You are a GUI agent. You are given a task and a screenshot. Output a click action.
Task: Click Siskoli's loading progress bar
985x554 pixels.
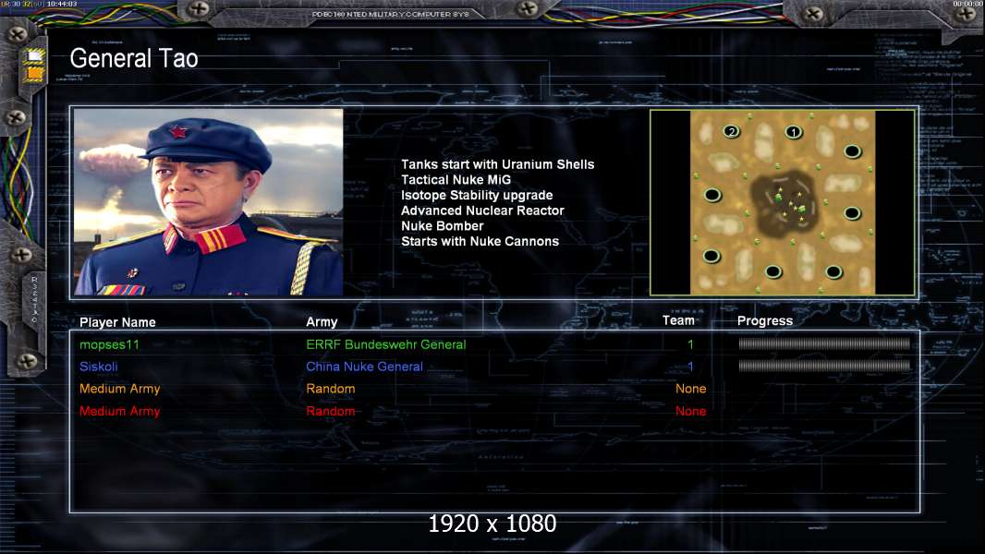(x=824, y=366)
